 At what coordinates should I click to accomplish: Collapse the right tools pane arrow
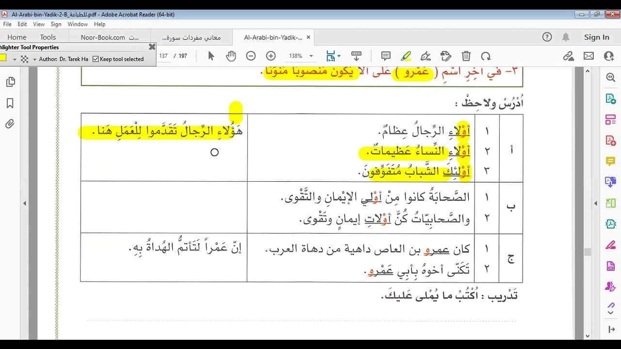596,204
